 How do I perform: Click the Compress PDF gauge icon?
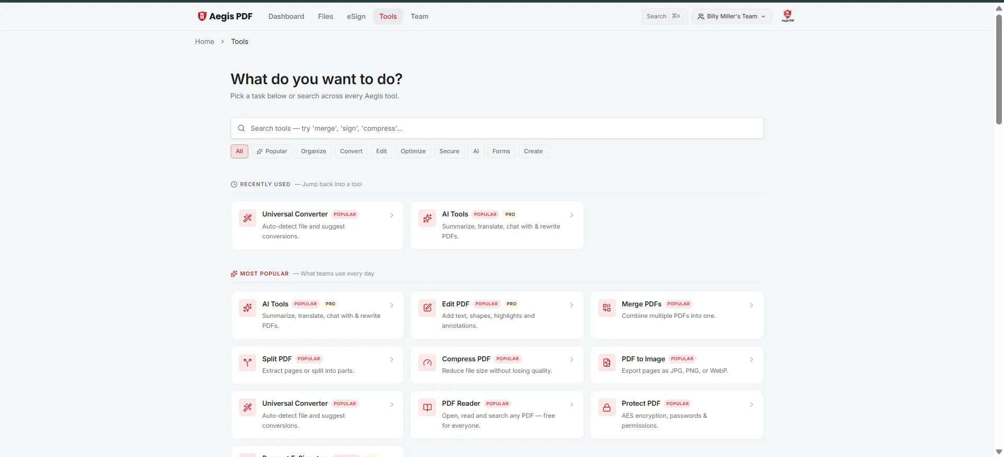[427, 363]
